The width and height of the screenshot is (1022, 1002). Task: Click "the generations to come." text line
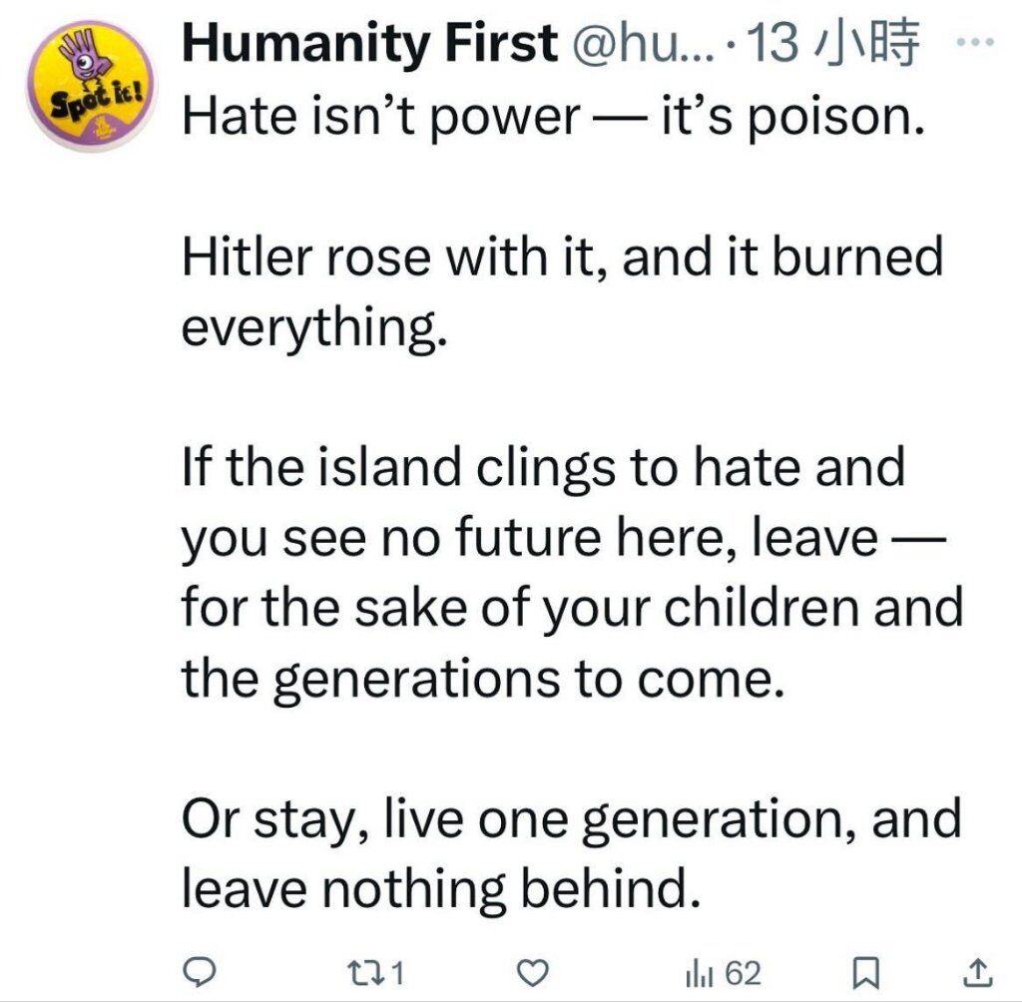coord(483,680)
